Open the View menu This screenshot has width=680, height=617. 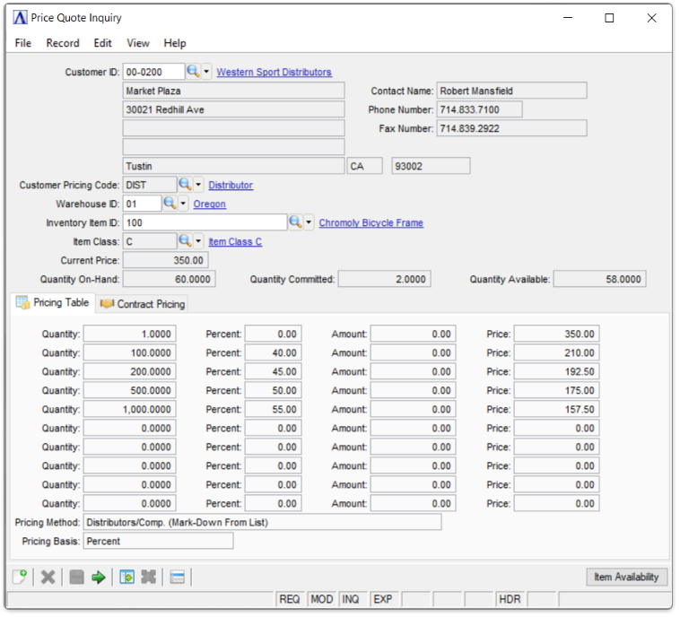(x=138, y=43)
